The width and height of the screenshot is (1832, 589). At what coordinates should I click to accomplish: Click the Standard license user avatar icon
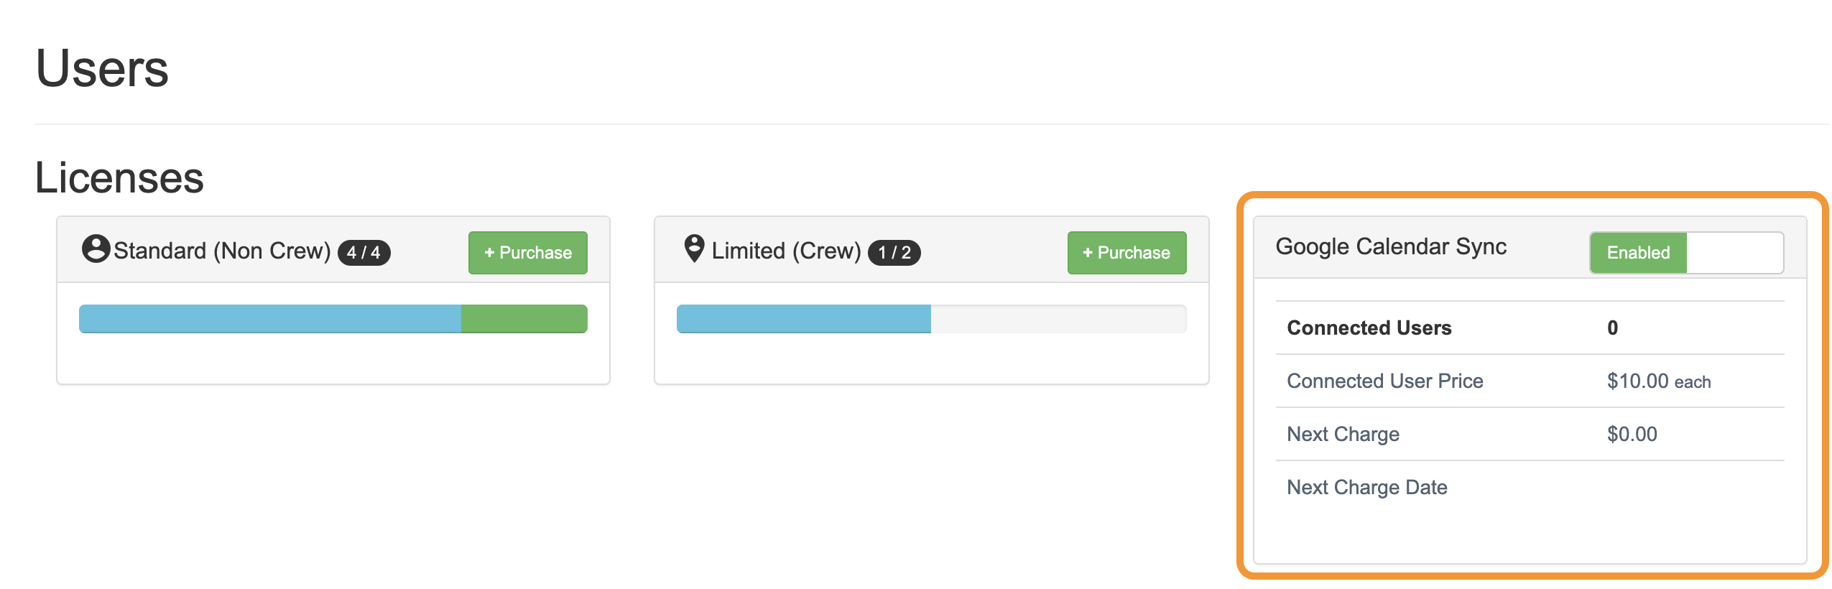coord(96,249)
